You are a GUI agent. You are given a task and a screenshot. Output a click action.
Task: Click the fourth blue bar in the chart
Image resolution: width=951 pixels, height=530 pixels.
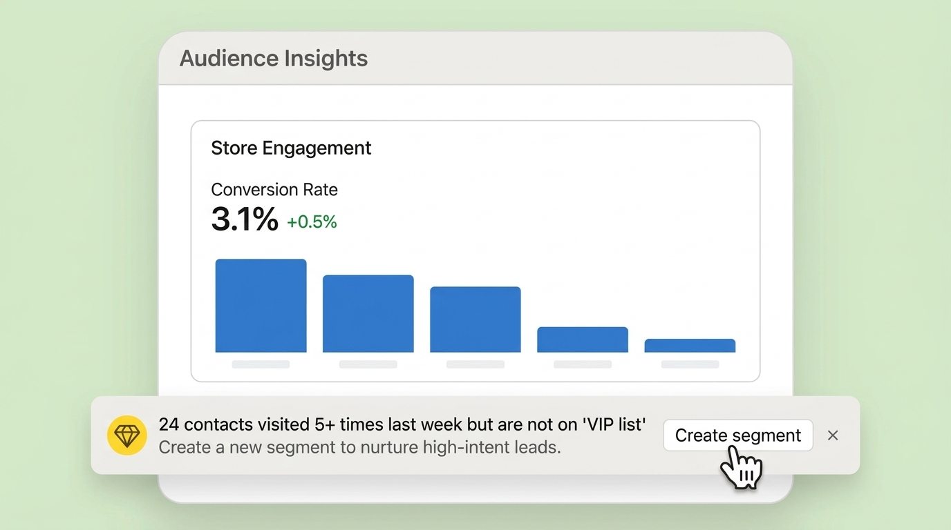[x=583, y=340]
